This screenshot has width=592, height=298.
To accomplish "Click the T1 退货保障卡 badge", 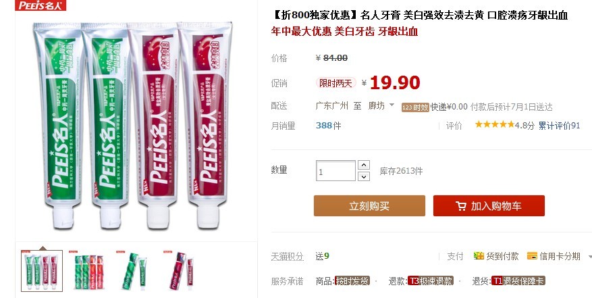I will [518, 281].
